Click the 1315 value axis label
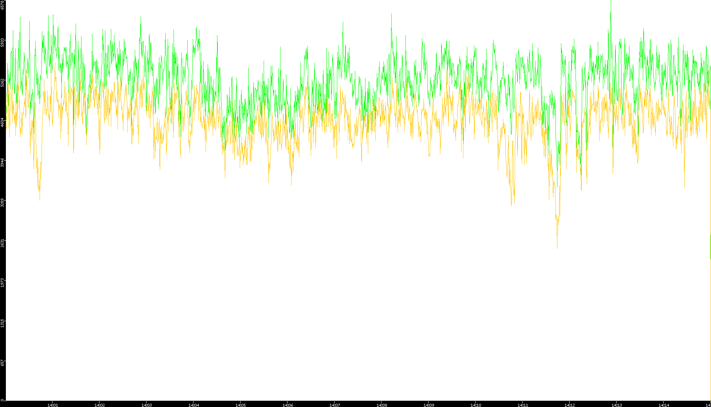This screenshot has height=407, width=711. coord(2,323)
